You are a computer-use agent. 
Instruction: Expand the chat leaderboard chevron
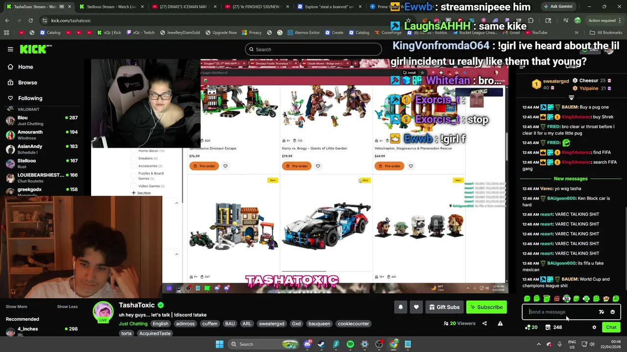click(x=571, y=98)
